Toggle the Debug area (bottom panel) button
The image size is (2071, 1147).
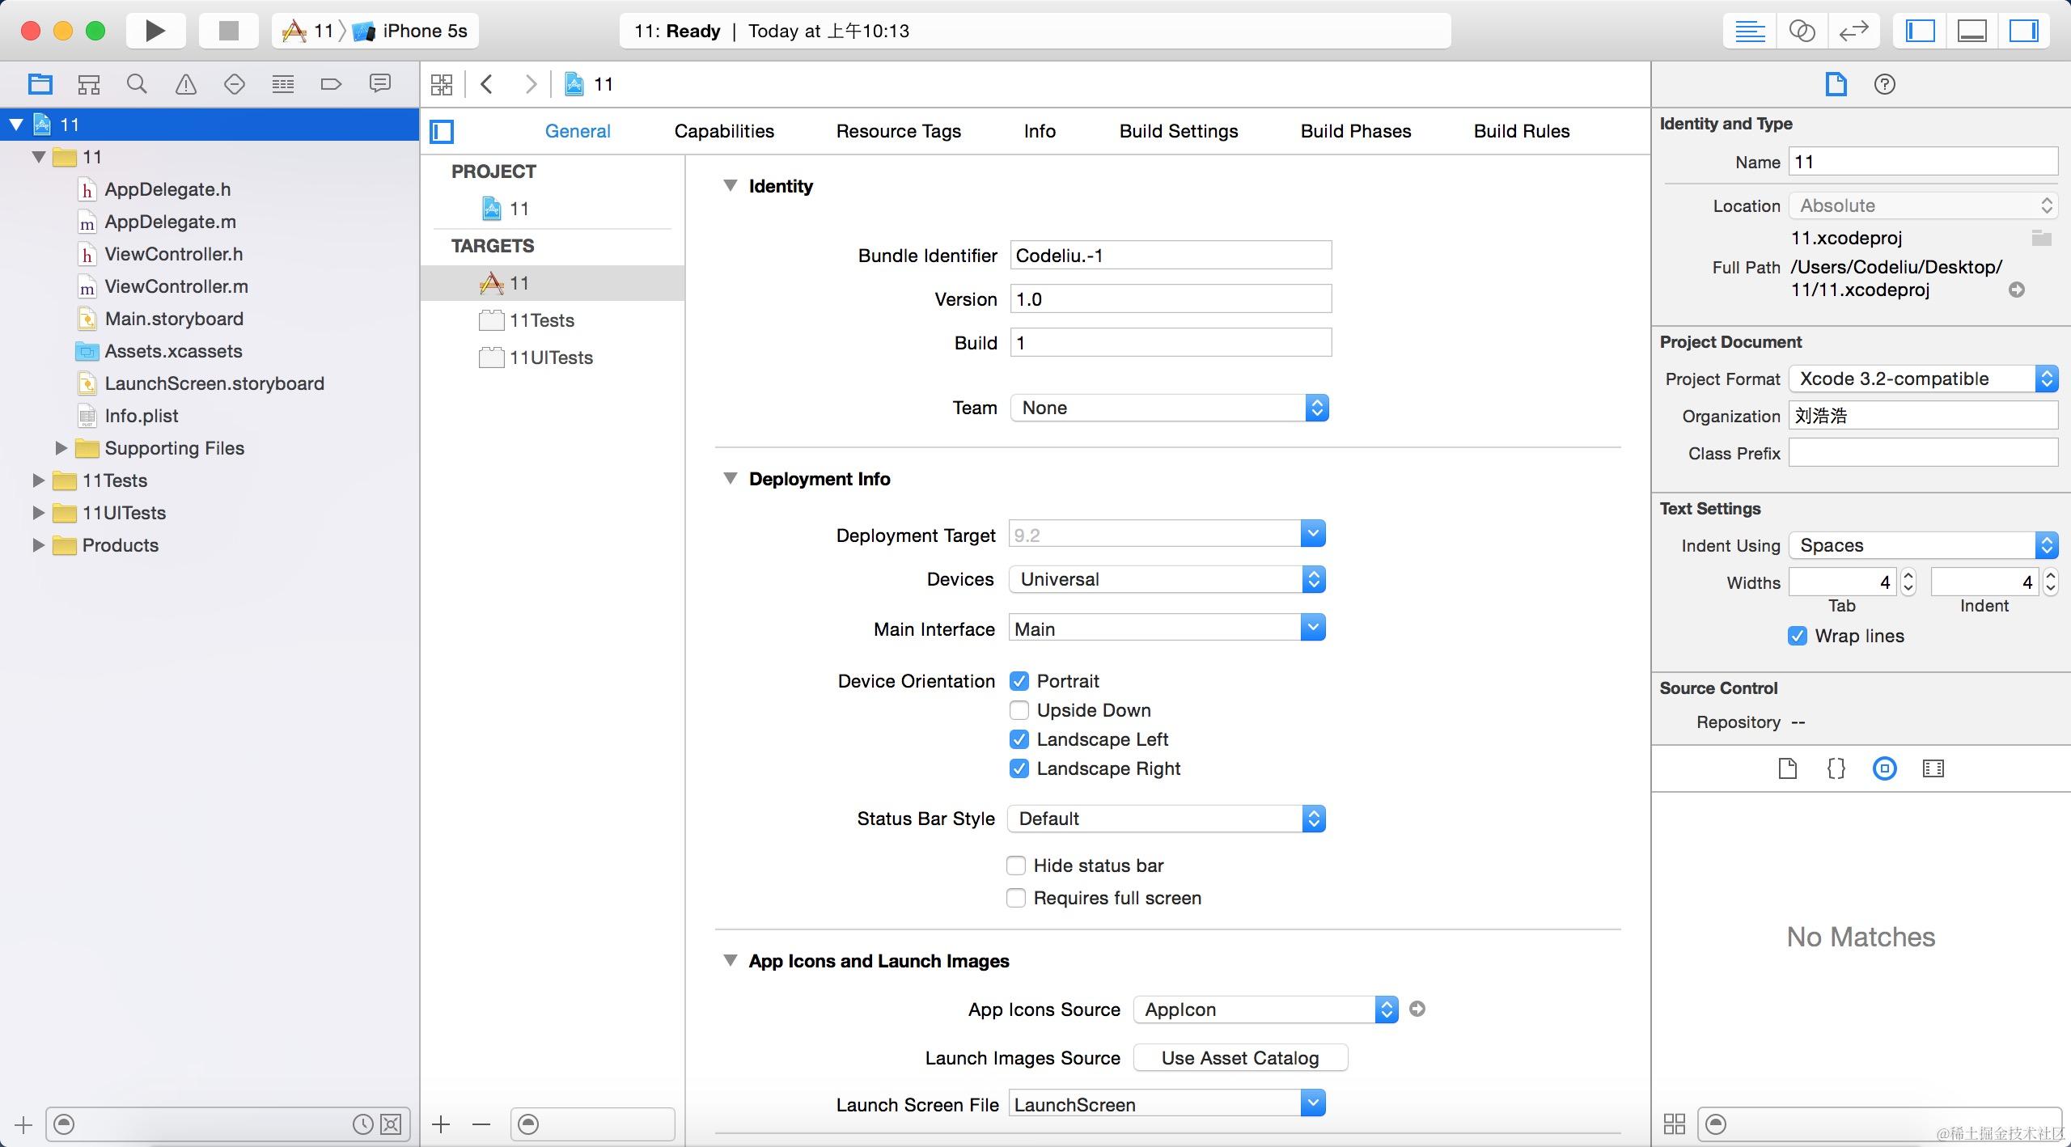1971,31
